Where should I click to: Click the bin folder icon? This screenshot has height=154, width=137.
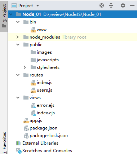26,22
